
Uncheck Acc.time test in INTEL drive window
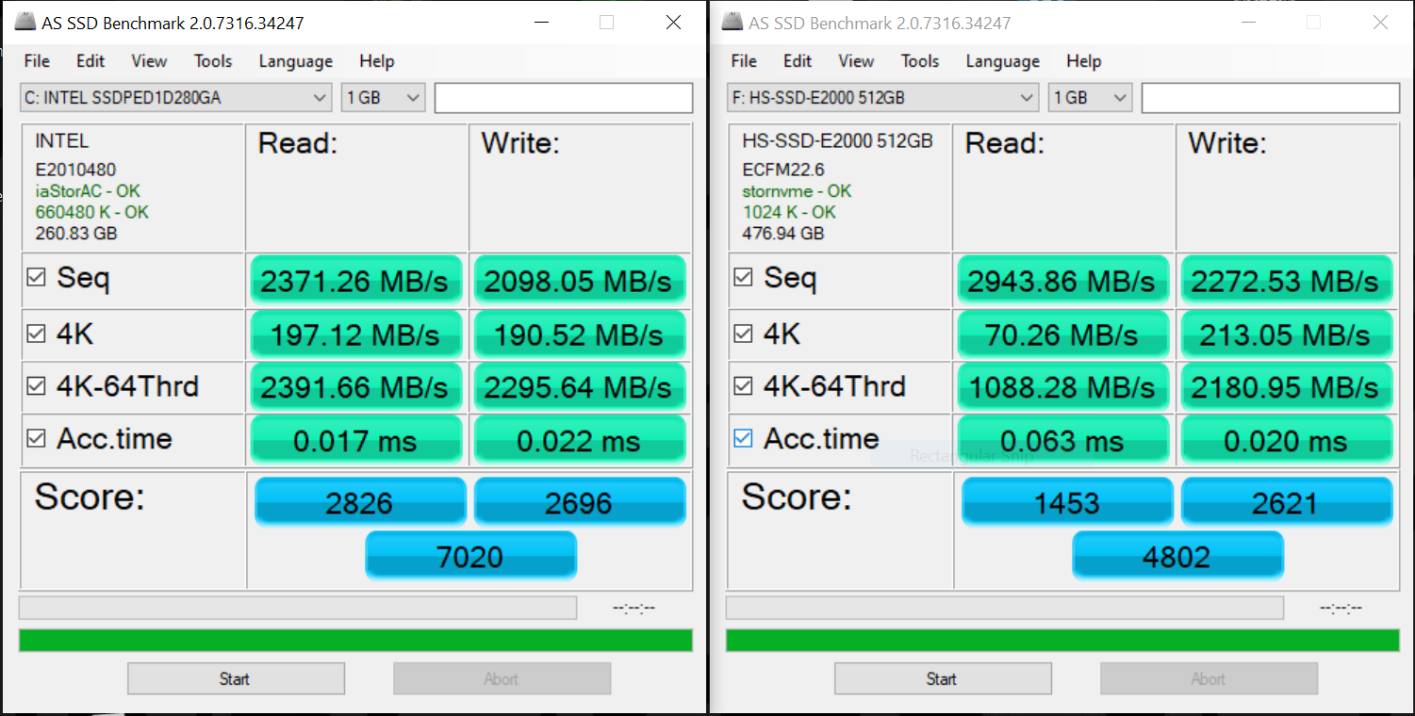tap(36, 439)
